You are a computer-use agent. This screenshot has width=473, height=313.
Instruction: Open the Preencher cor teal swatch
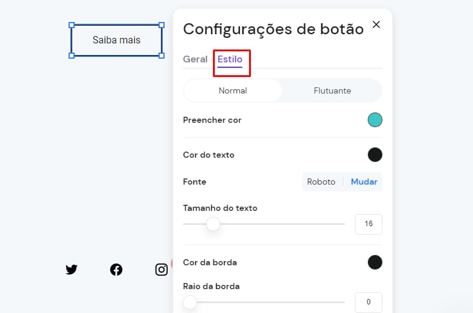[x=375, y=120]
